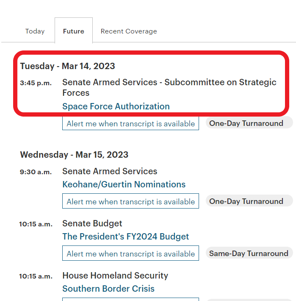The width and height of the screenshot is (296, 301).
Task: Click the Wednesday - Mar 15, 2023 date heading
Action: [74, 155]
